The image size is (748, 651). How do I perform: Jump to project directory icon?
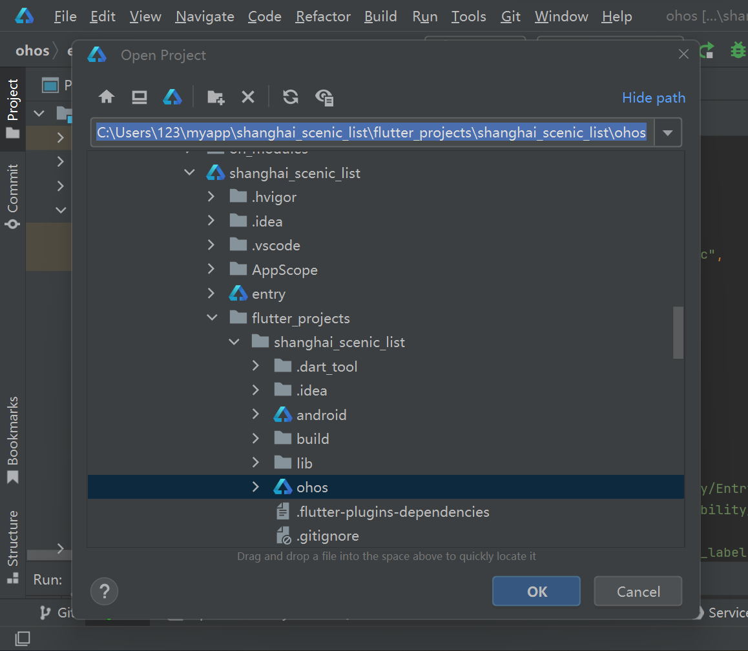click(x=172, y=97)
